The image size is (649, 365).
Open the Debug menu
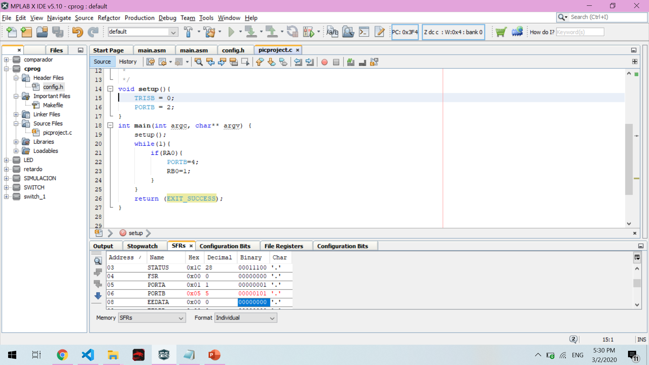coord(167,18)
